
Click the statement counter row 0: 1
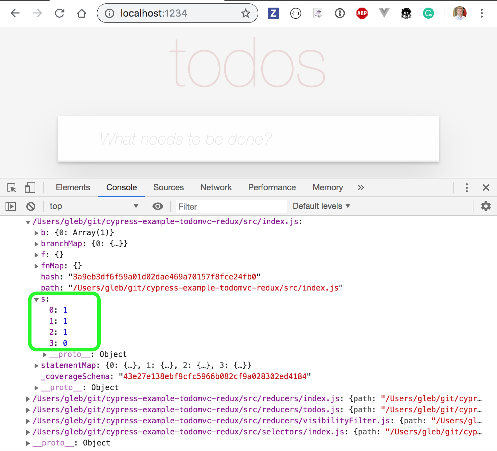point(58,310)
